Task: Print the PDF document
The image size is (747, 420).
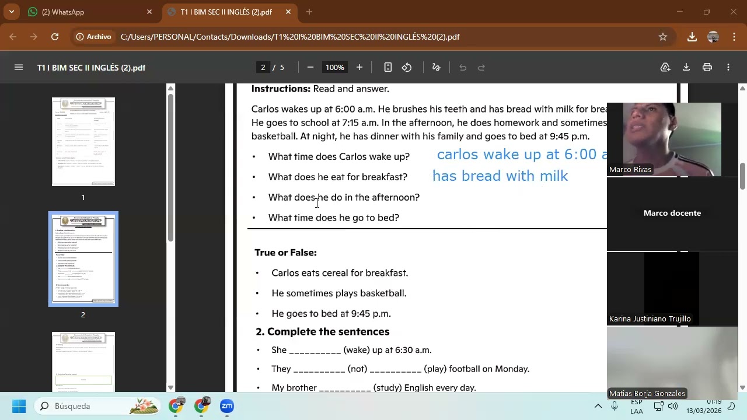Action: pos(707,68)
